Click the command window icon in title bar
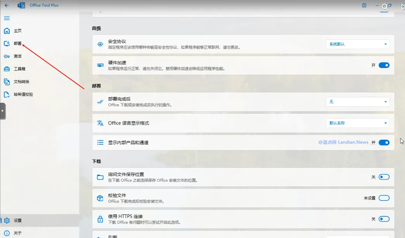Image resolution: width=405 pixels, height=238 pixels. 364,5
